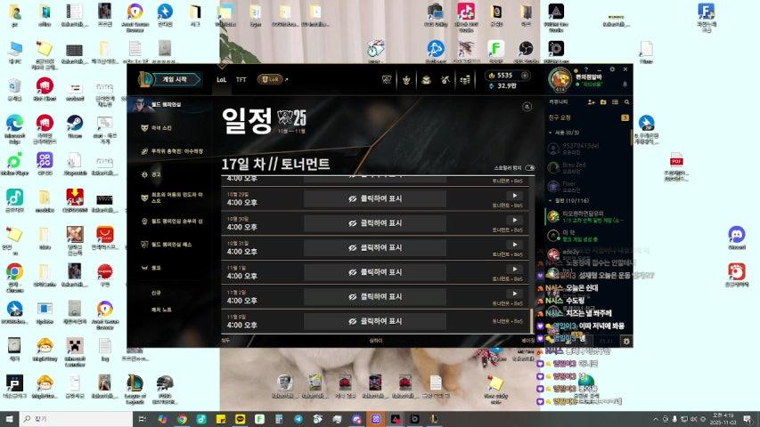
Task: Select the 월드 챔피언십 sidebar item
Action: (169, 105)
